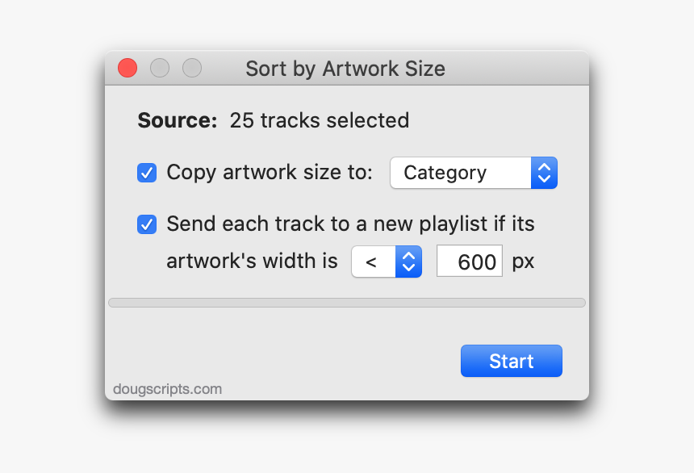Click the empty progress bar

(x=347, y=303)
